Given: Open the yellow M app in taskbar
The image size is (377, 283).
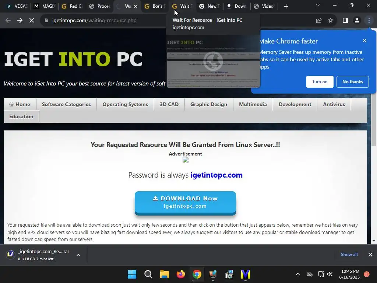Looking at the screenshot, I should [246, 274].
